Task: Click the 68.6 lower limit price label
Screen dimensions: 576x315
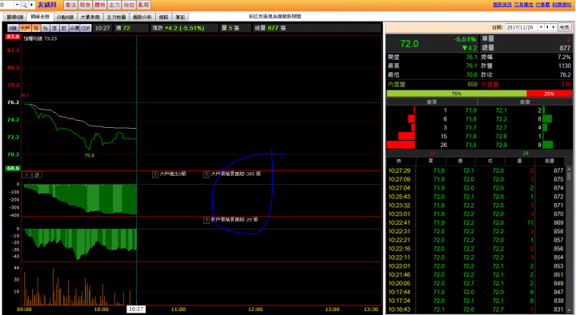Action: click(13, 168)
